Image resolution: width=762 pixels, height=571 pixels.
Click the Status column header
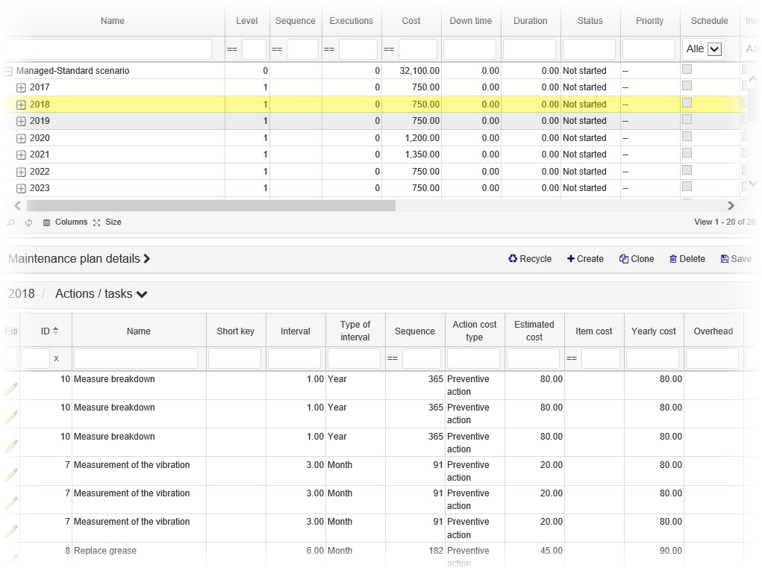[590, 21]
